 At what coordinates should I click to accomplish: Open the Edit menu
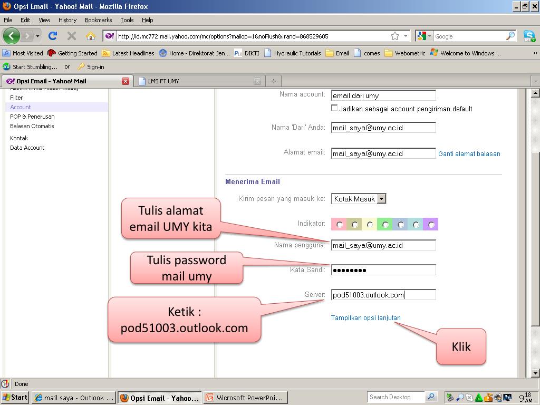tap(25, 20)
